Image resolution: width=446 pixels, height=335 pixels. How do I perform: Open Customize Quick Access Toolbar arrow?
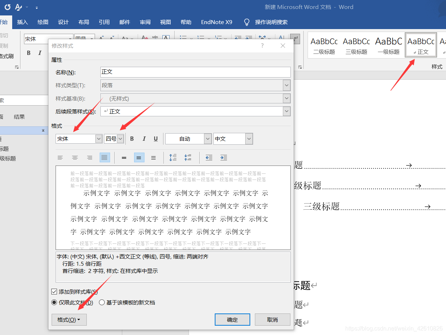coord(37,7)
